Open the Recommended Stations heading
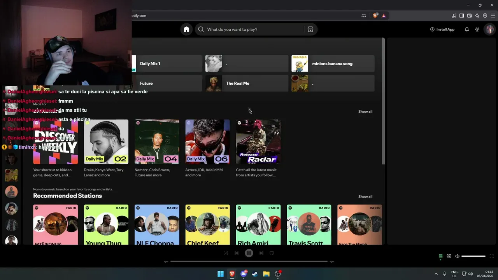 (x=67, y=196)
